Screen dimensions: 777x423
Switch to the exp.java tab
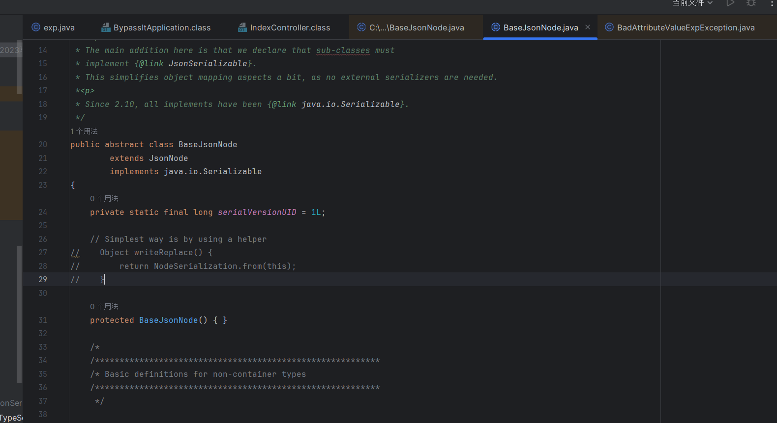(x=53, y=27)
